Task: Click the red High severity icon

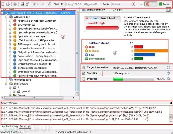Action: pos(86,47)
